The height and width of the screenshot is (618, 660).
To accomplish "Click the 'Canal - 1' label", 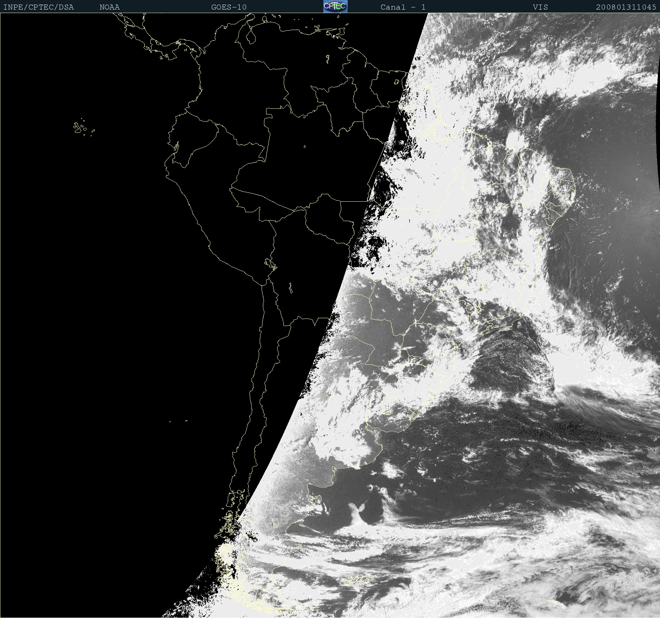I will click(x=403, y=7).
